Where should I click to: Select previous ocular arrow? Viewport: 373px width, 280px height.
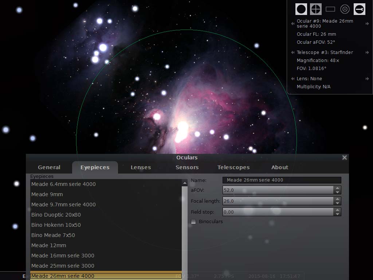pos(293,24)
